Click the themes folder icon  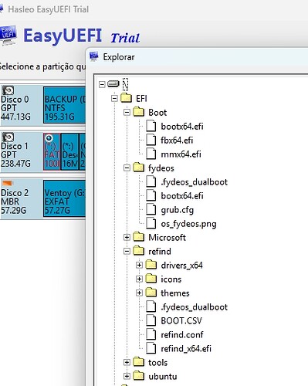click(x=151, y=292)
